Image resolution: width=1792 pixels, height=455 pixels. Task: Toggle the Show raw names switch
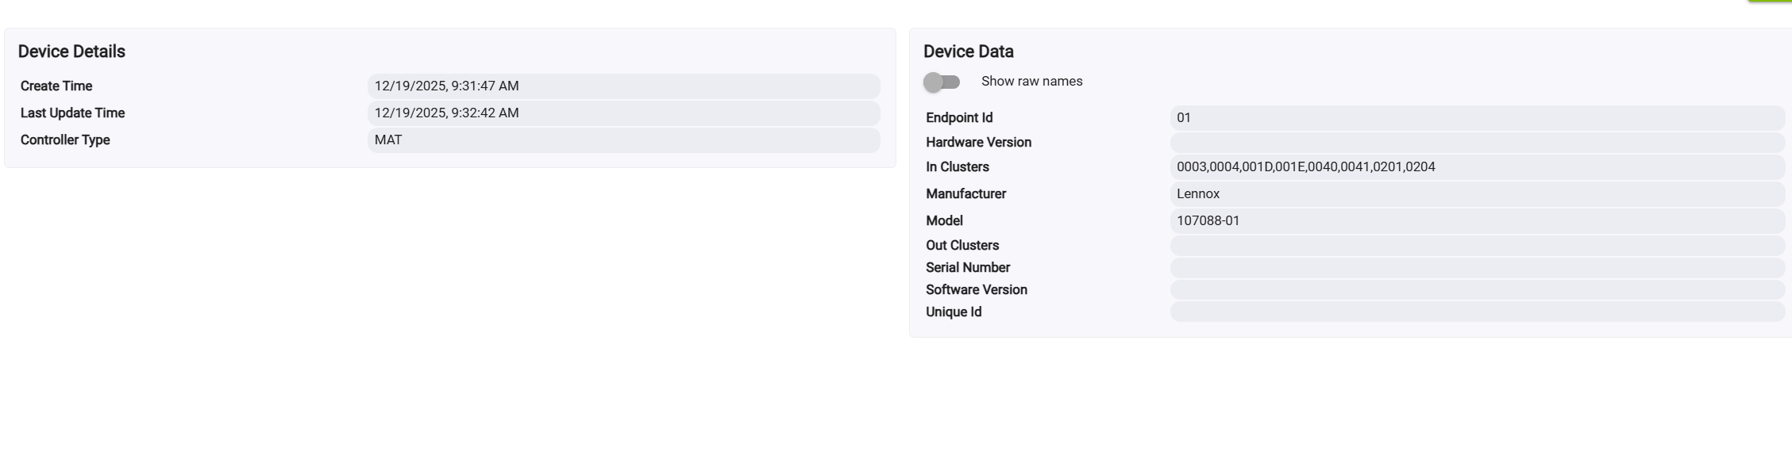point(942,82)
